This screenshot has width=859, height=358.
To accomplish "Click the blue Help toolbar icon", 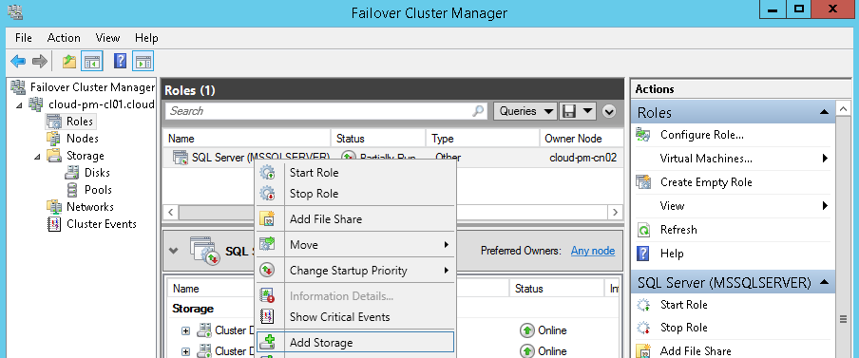I will coord(120,62).
